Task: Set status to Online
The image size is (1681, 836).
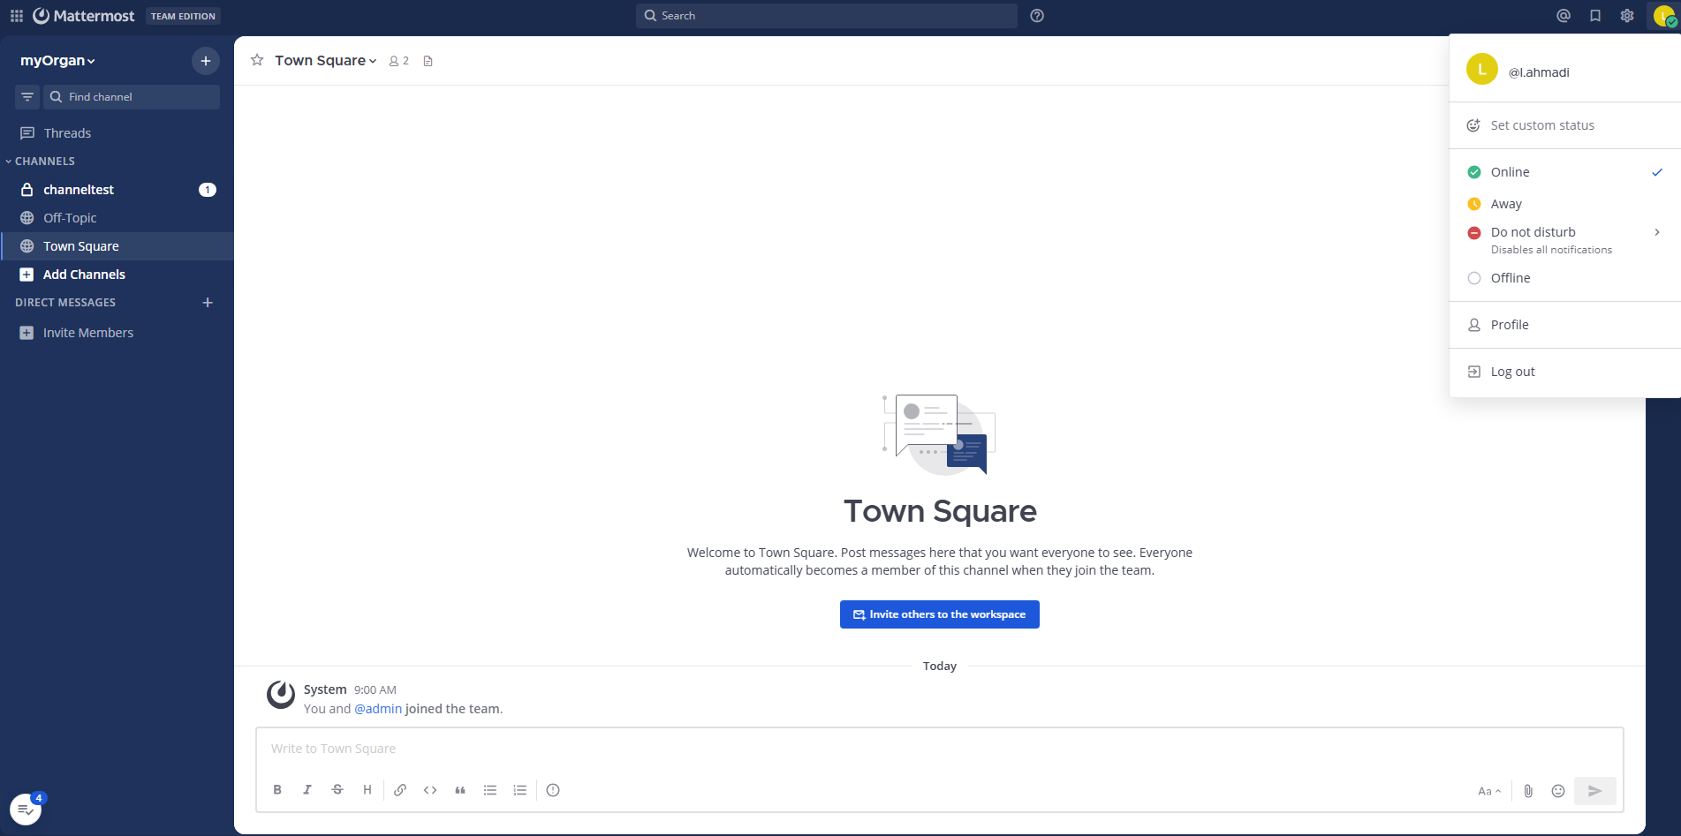Action: point(1565,172)
